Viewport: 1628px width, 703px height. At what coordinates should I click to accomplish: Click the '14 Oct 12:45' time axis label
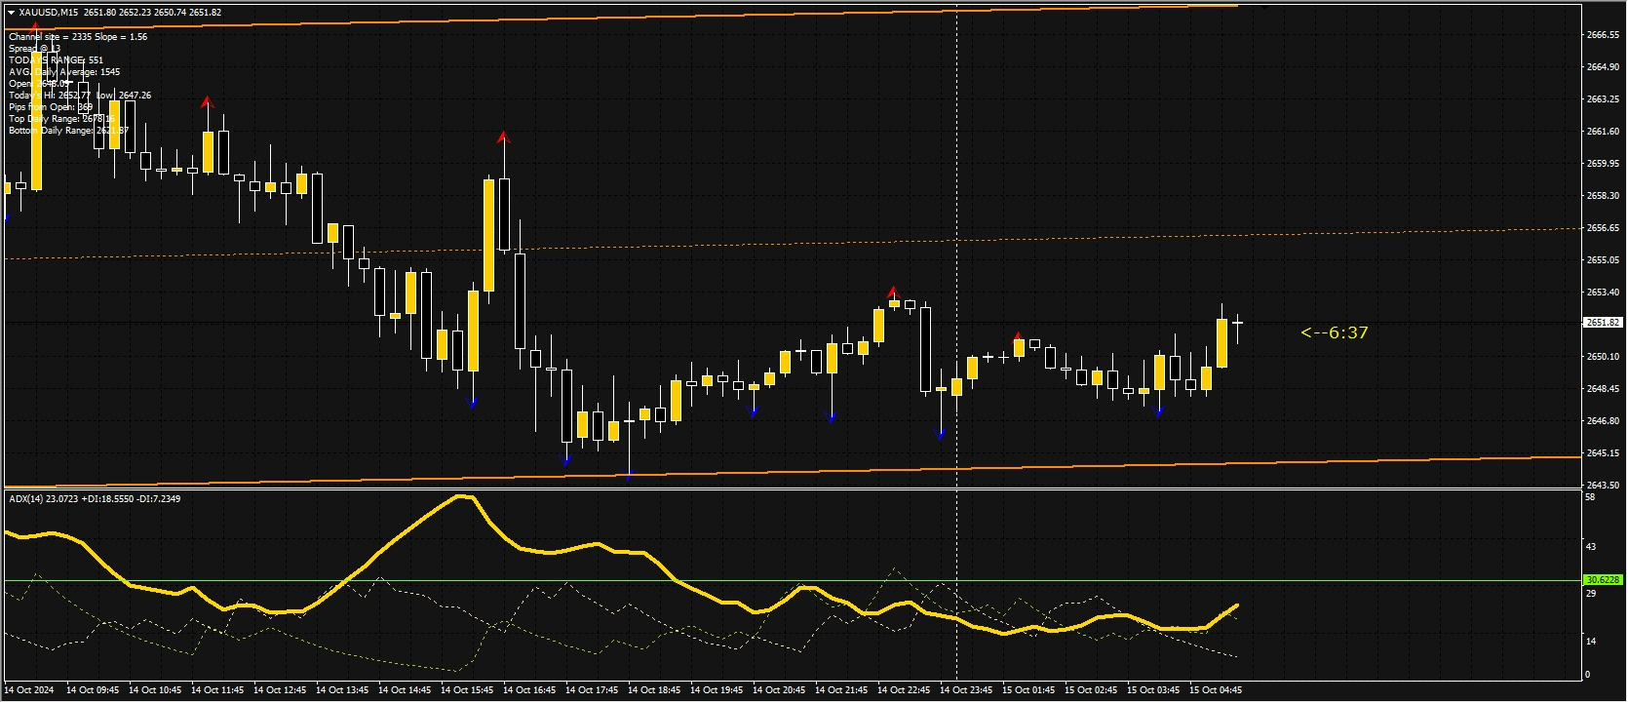click(280, 690)
